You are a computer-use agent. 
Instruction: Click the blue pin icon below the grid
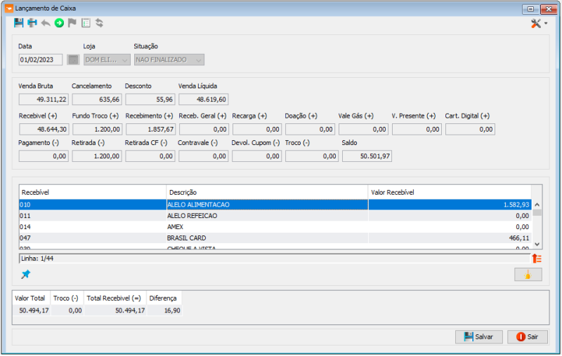[x=26, y=274]
